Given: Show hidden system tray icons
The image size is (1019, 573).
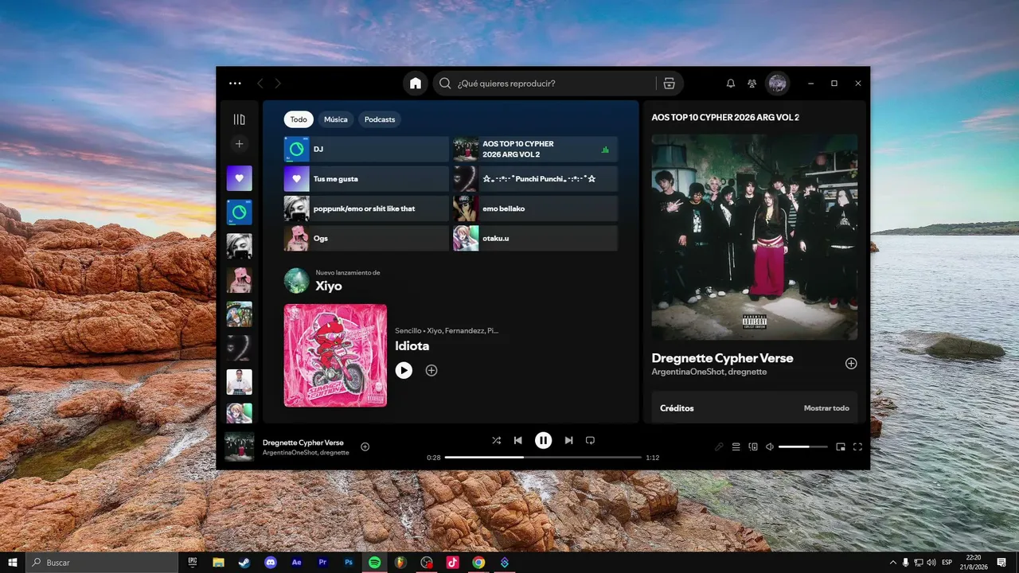Looking at the screenshot, I should (x=892, y=563).
